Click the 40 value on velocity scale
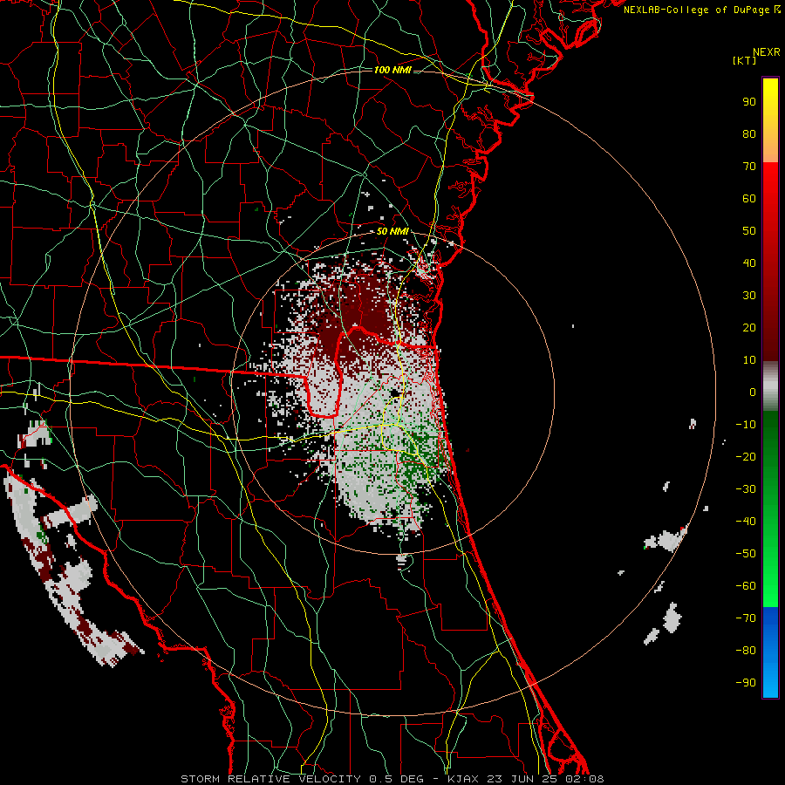The image size is (785, 785). (x=749, y=263)
